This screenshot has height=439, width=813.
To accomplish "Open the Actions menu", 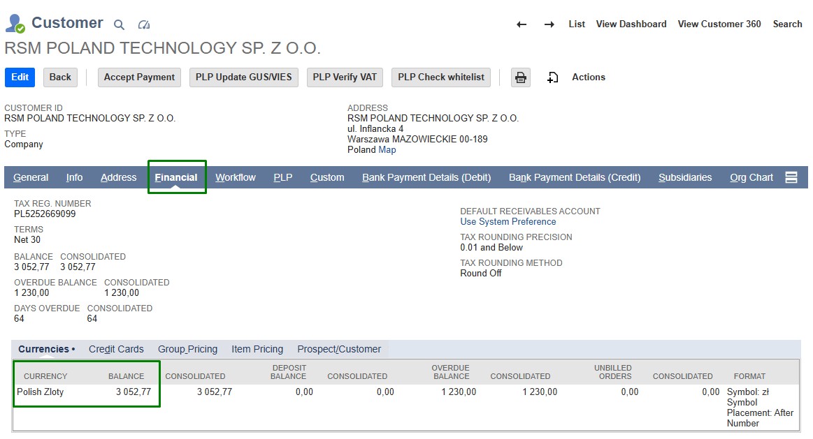I will pyautogui.click(x=589, y=77).
